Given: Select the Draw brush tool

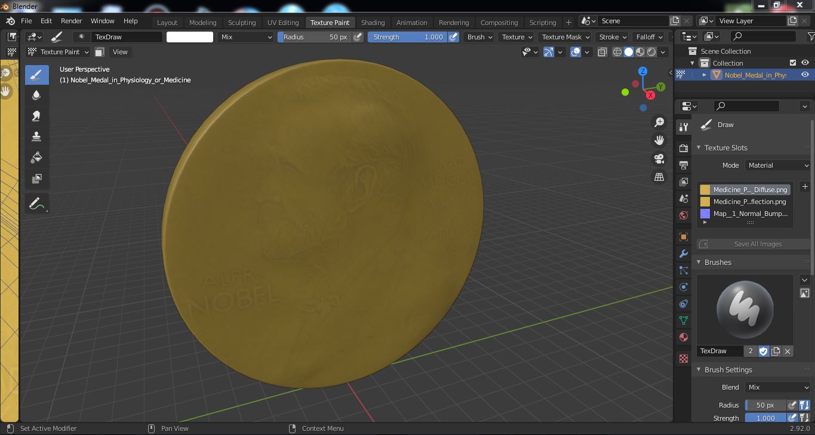Looking at the screenshot, I should [x=36, y=75].
